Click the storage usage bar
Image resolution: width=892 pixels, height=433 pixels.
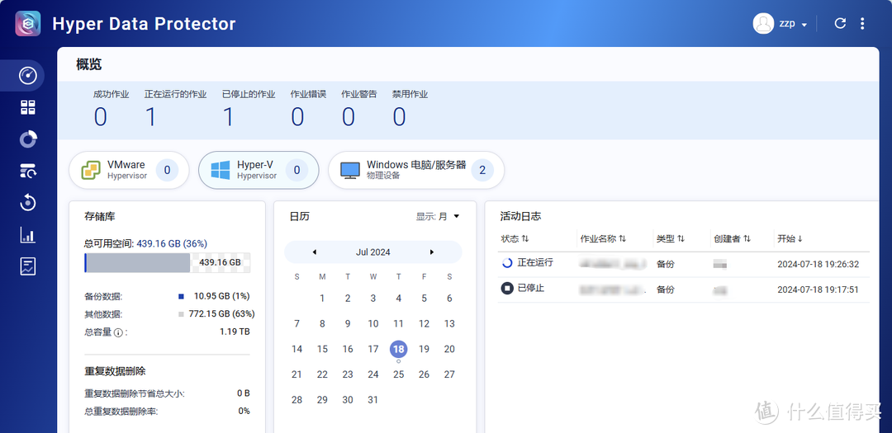(167, 262)
